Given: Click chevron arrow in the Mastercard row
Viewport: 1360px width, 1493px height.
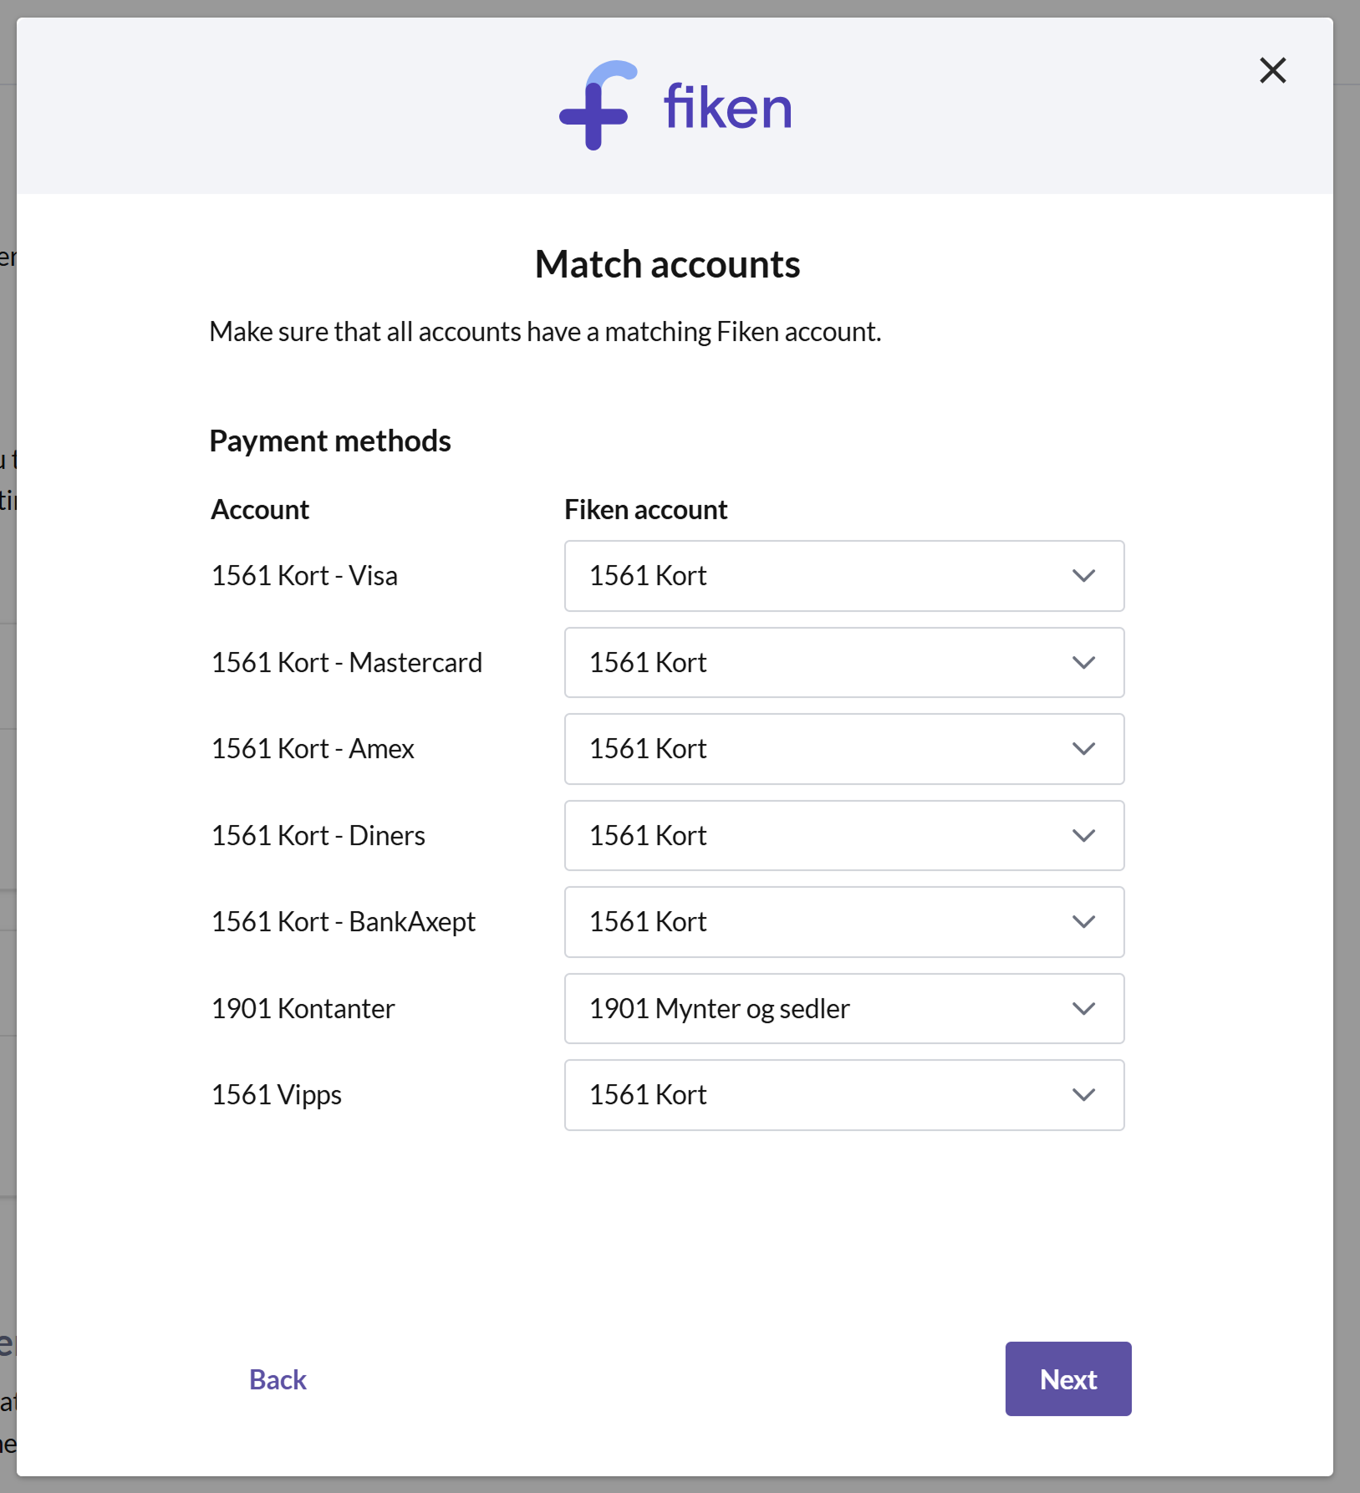Looking at the screenshot, I should tap(1083, 663).
